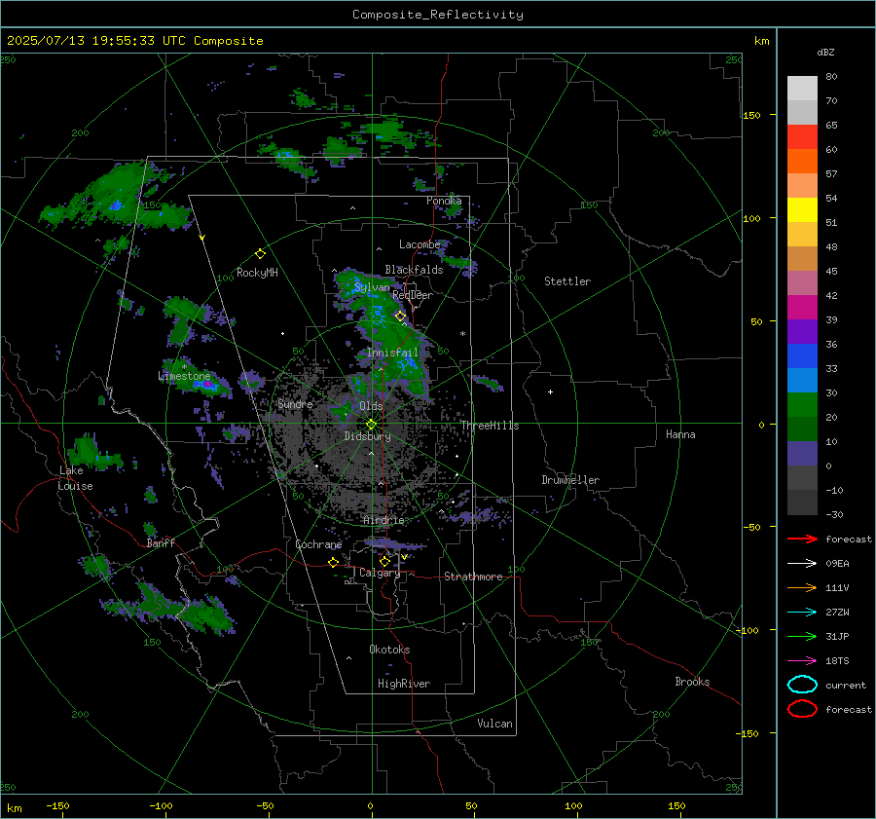Select the cyan 27ZW arrow legend icon
The width and height of the screenshot is (876, 819).
(802, 613)
